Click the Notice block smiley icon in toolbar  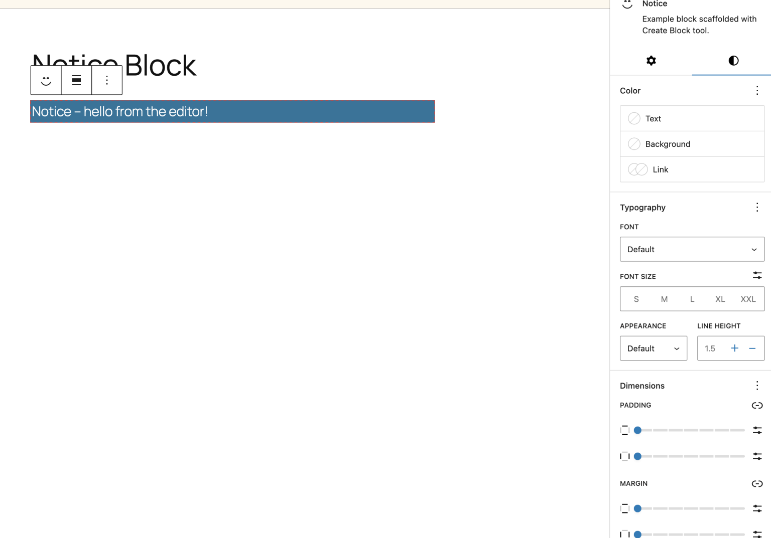coord(46,80)
